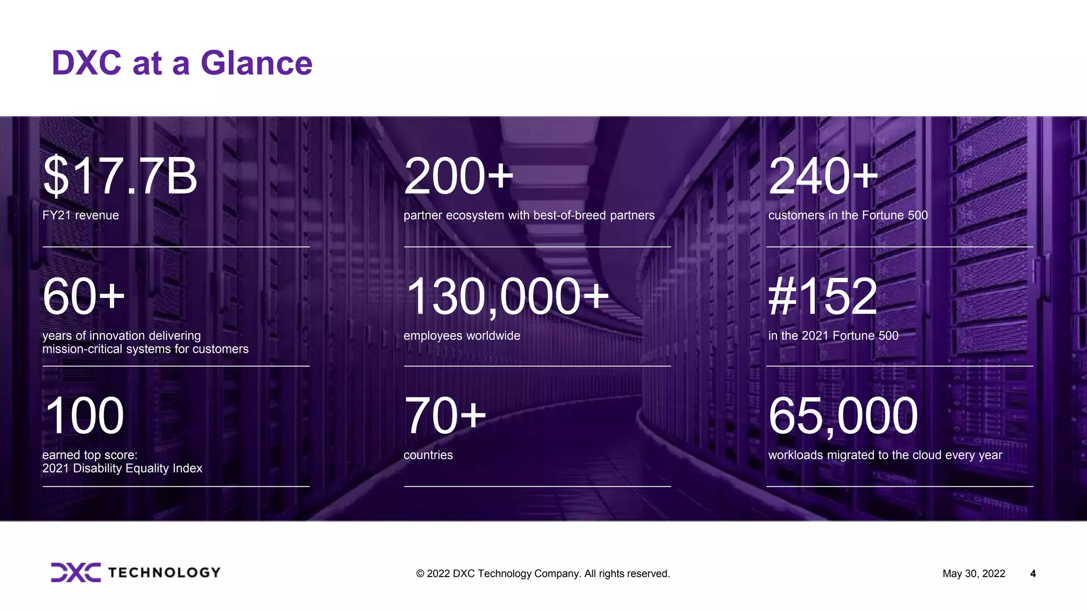Click the 240+ customers figure
The image size is (1087, 611).
click(823, 176)
